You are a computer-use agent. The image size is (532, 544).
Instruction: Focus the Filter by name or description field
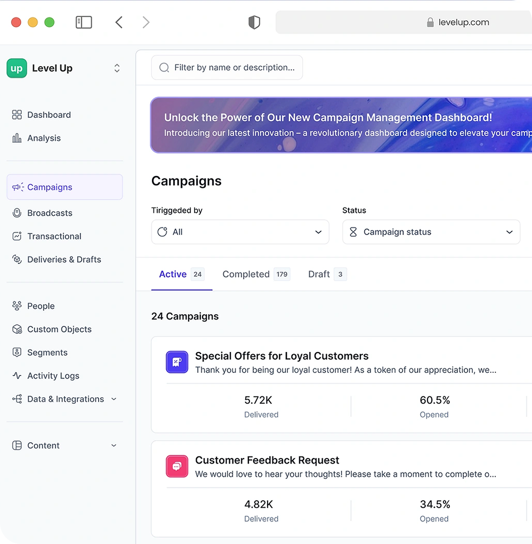[x=227, y=67]
